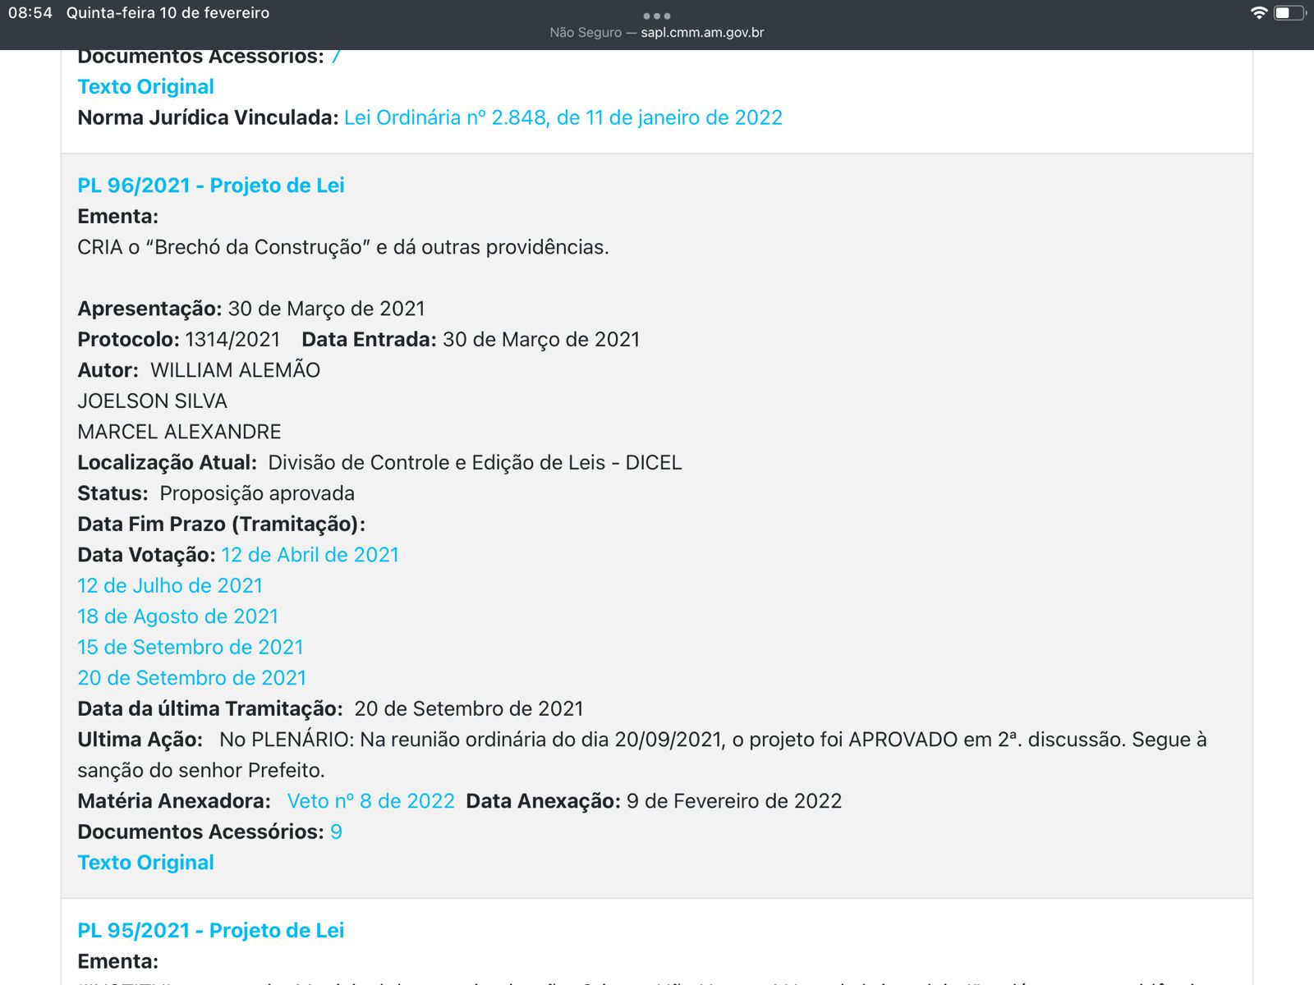Open the 18 de Agosto de 2021 vote
Image resolution: width=1314 pixels, height=985 pixels.
click(177, 616)
